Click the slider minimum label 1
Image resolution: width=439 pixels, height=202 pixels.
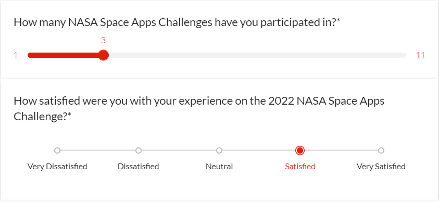pyautogui.click(x=16, y=55)
